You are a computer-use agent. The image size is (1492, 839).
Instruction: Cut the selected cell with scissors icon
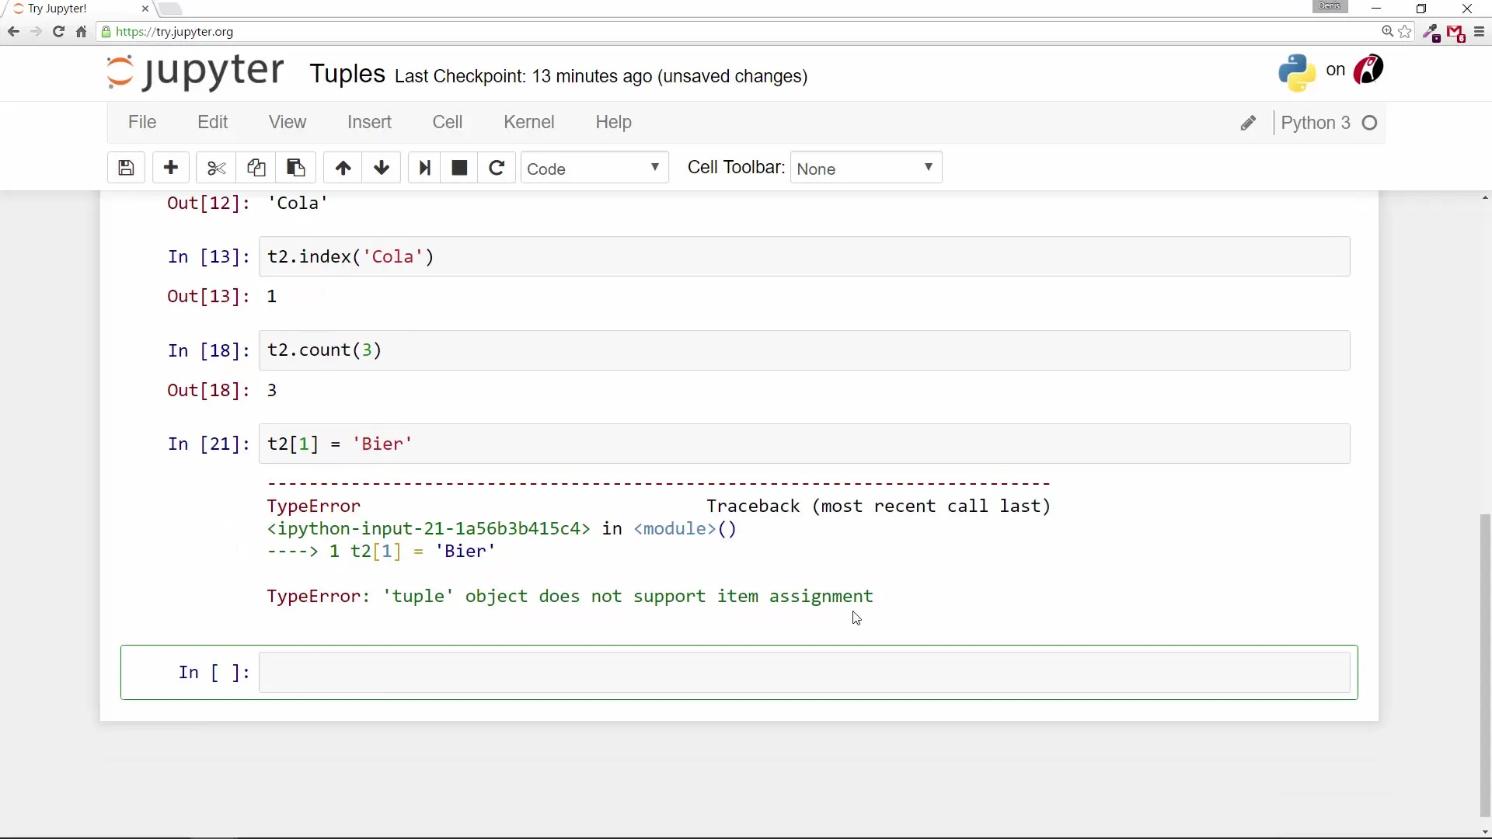click(216, 168)
